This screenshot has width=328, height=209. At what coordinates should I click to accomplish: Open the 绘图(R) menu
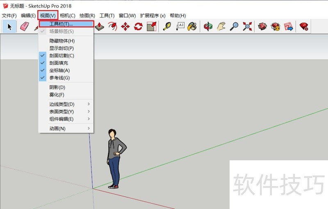click(87, 16)
